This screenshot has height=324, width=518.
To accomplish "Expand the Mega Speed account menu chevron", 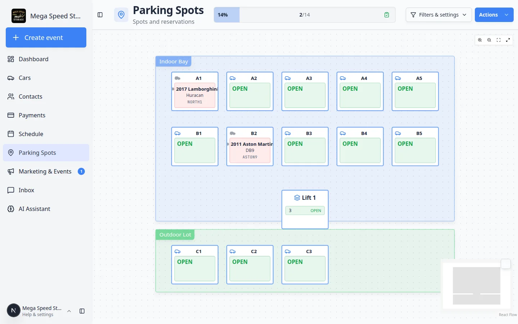I will pyautogui.click(x=69, y=311).
